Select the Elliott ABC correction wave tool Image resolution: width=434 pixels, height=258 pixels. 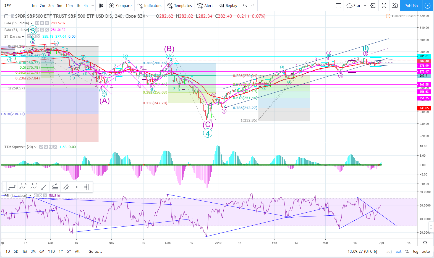click(33, 187)
